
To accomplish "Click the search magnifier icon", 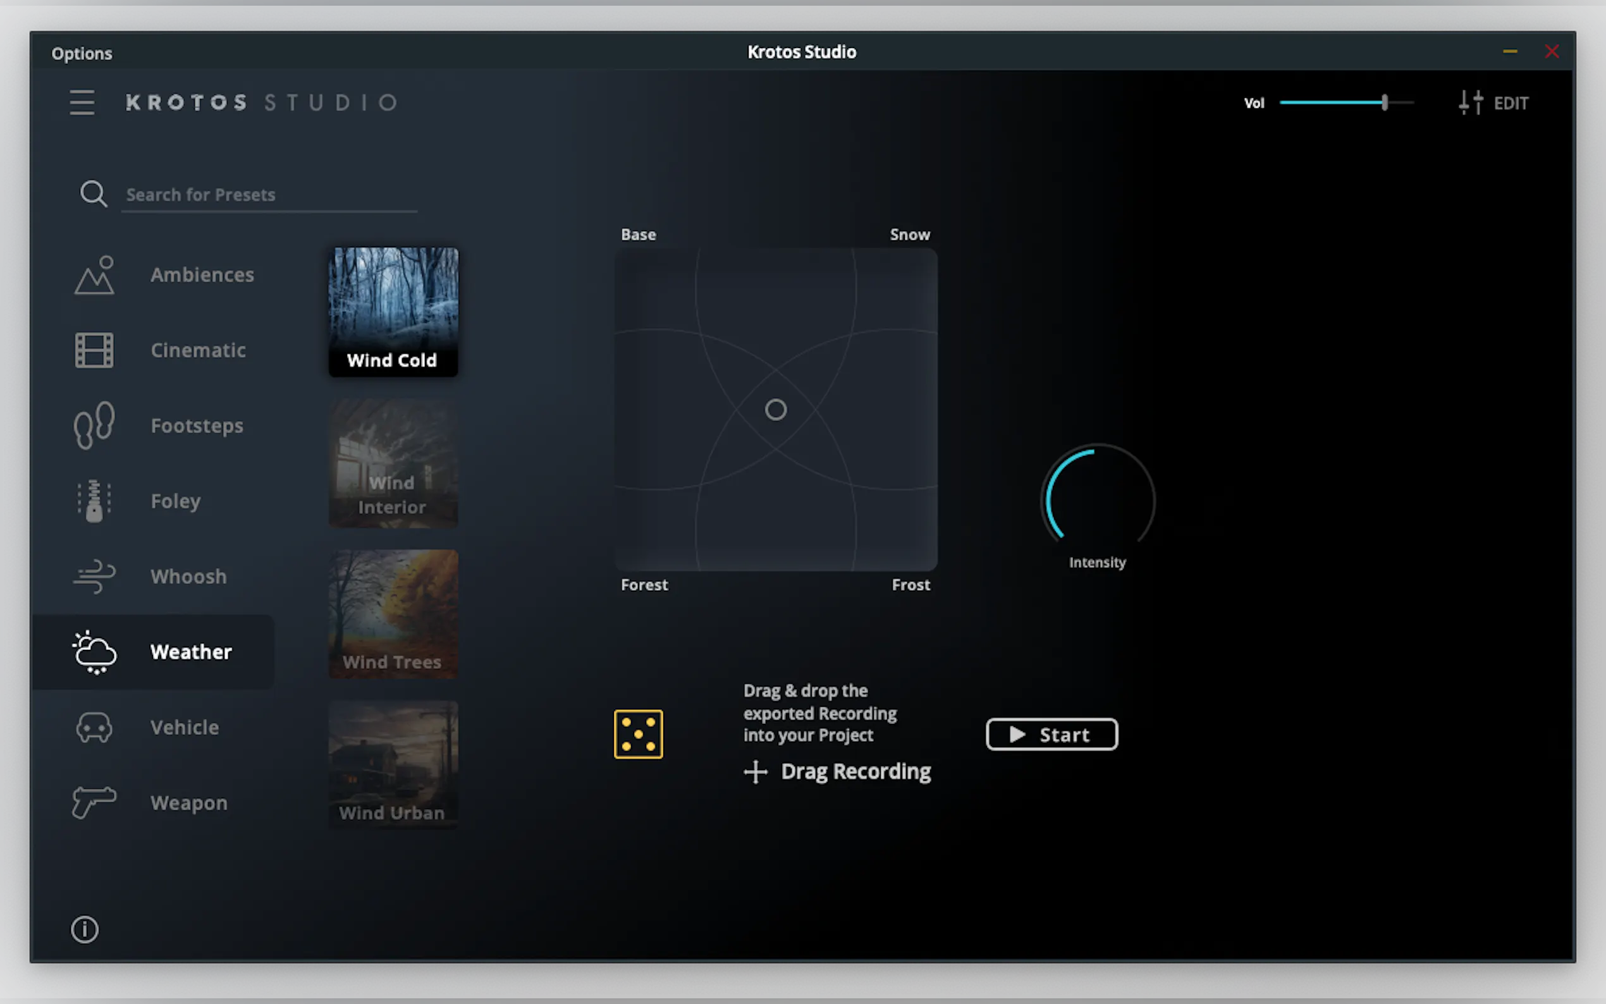I will click(x=93, y=195).
